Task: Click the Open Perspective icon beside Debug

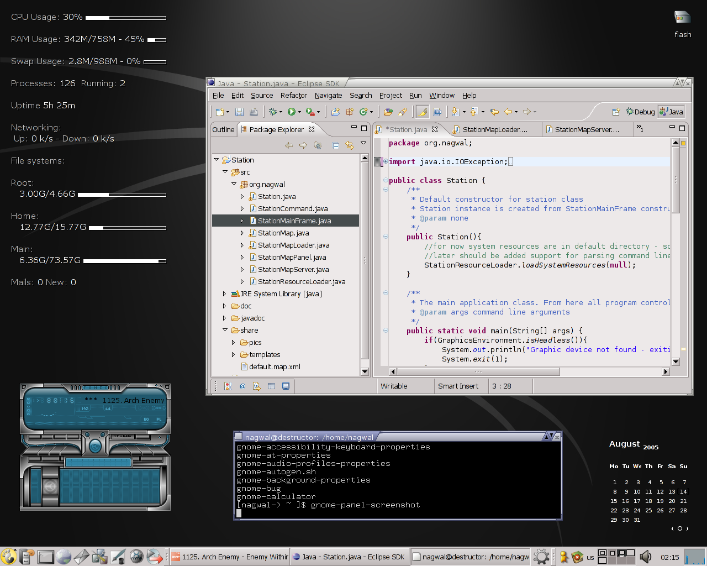Action: pyautogui.click(x=616, y=112)
